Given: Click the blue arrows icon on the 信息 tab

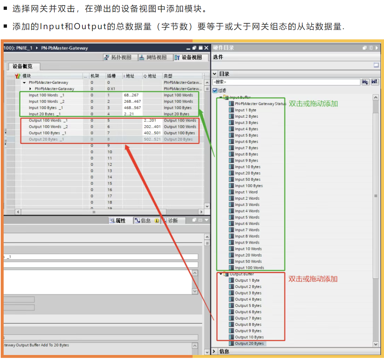Looking at the screenshot, I should 137,220.
